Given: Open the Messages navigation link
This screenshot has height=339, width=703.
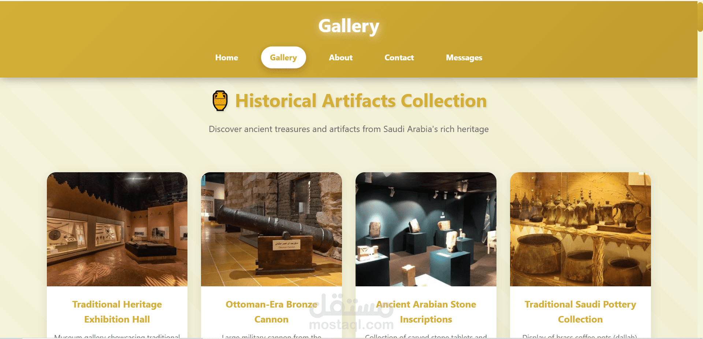Looking at the screenshot, I should pyautogui.click(x=464, y=58).
